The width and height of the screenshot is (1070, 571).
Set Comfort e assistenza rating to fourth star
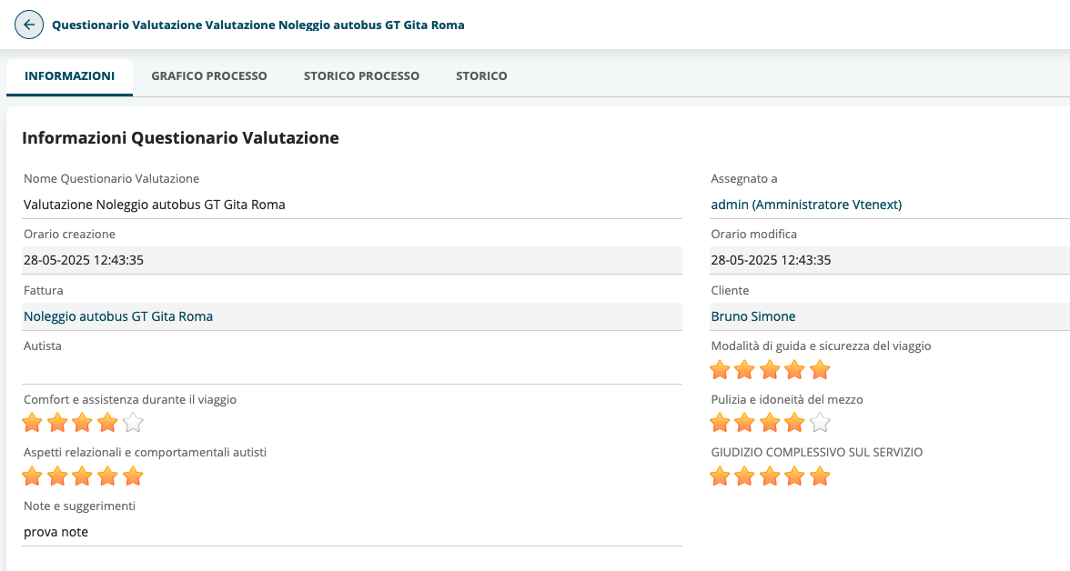tap(107, 423)
